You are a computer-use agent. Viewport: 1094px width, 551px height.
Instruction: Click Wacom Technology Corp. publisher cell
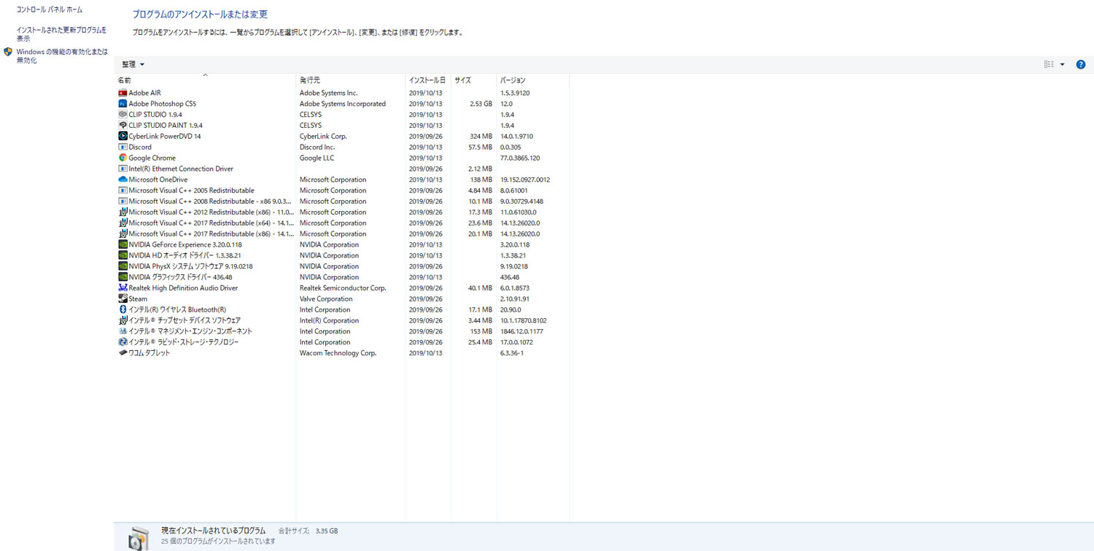(338, 352)
